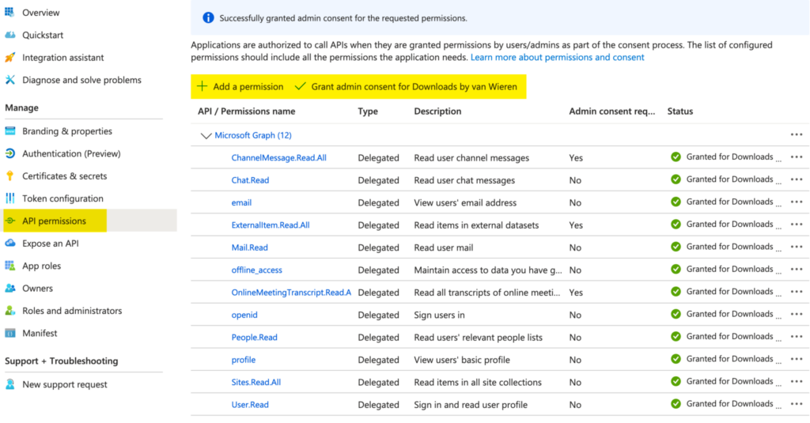Open the more options ellipsis for email permission
Viewport: 810px width, 423px height.
pyautogui.click(x=797, y=202)
